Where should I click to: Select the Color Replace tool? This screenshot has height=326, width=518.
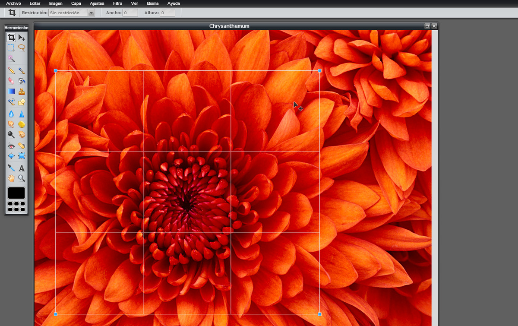click(11, 102)
